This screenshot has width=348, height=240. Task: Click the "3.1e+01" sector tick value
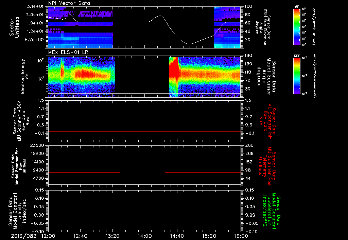[35, 6]
